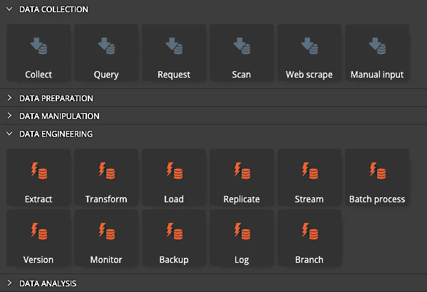Click the DATA PREPARATION header text

click(x=56, y=98)
